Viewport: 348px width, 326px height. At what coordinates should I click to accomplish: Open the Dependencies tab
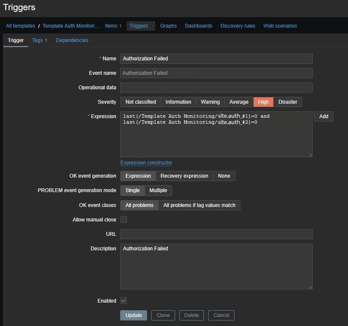[72, 40]
